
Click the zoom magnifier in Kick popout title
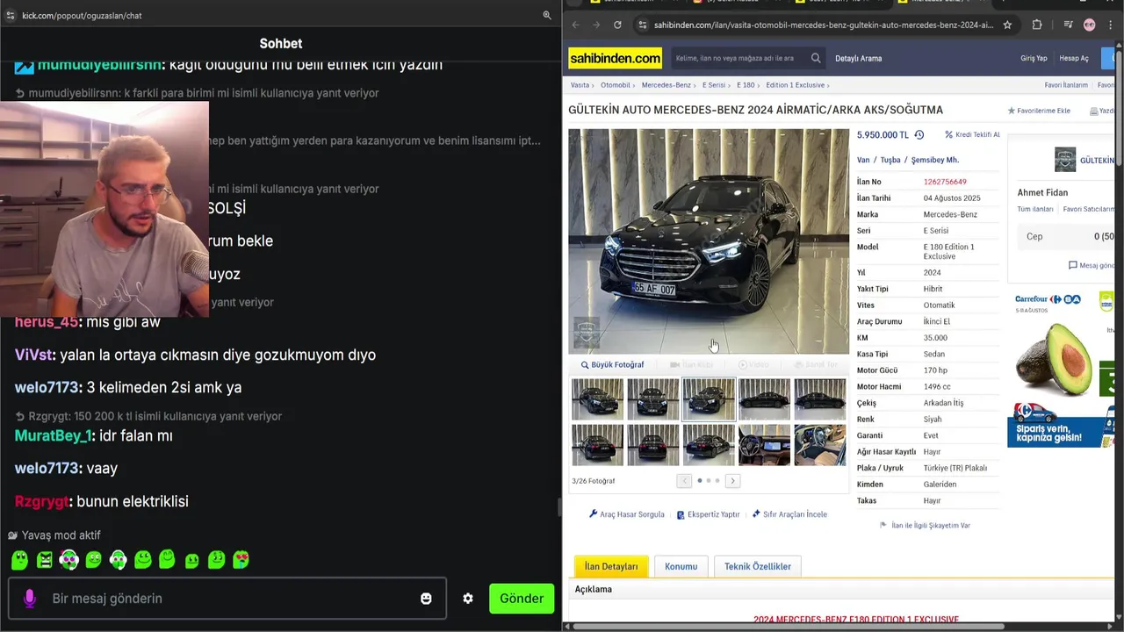coord(547,15)
